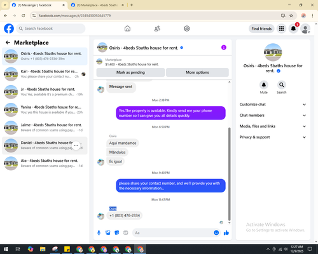Choose a GIF icon
Image resolution: width=318 pixels, height=254 pixels.
click(x=126, y=233)
